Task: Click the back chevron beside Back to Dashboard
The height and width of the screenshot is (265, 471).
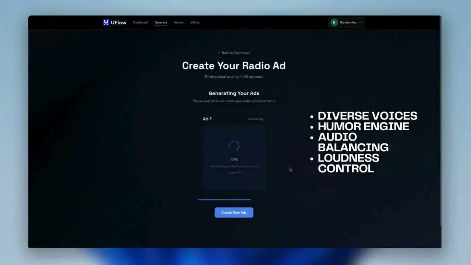Action: 219,53
